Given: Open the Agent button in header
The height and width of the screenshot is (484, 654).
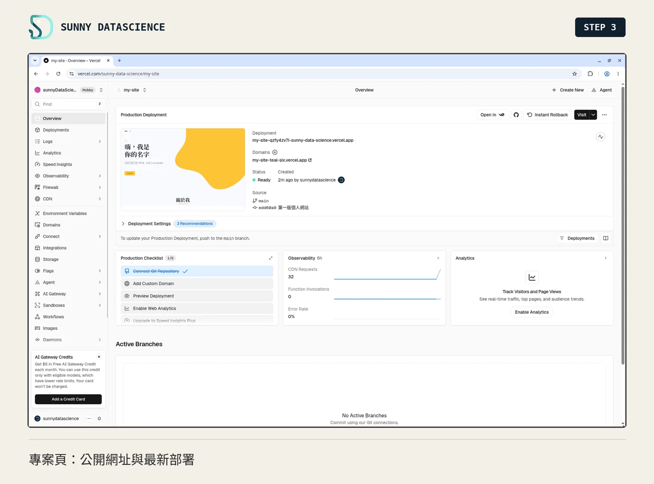Looking at the screenshot, I should pos(602,90).
